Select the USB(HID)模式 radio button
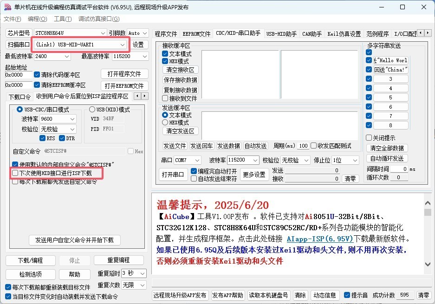Image resolution: width=435 pixels, height=304 pixels. coord(91,109)
